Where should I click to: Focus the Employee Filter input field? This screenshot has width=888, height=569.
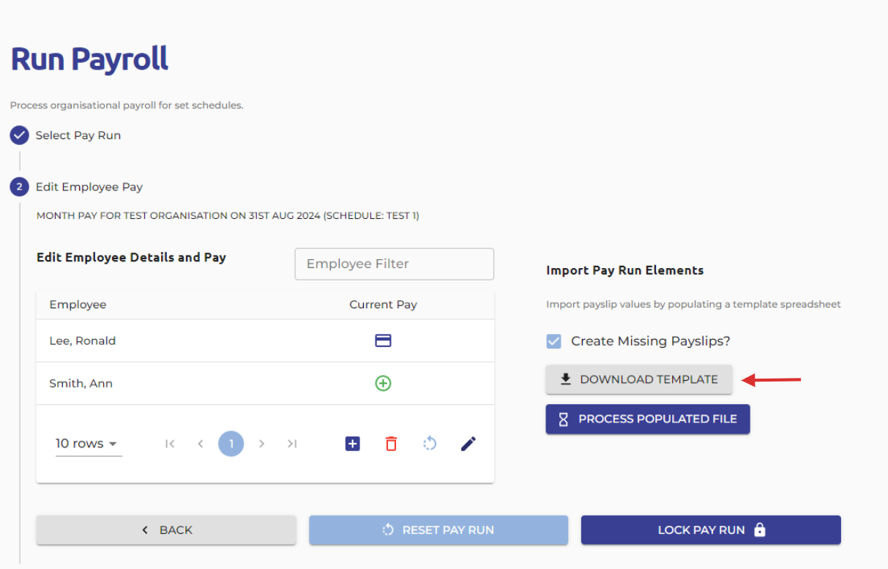[395, 264]
